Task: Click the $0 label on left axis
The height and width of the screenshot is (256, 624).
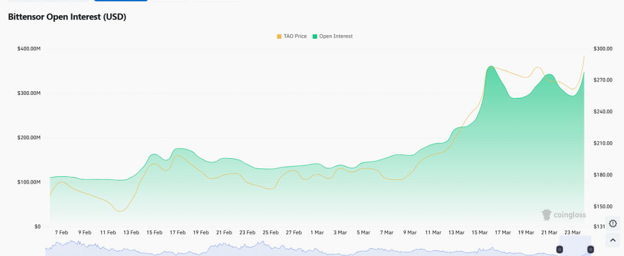Action: (37, 226)
